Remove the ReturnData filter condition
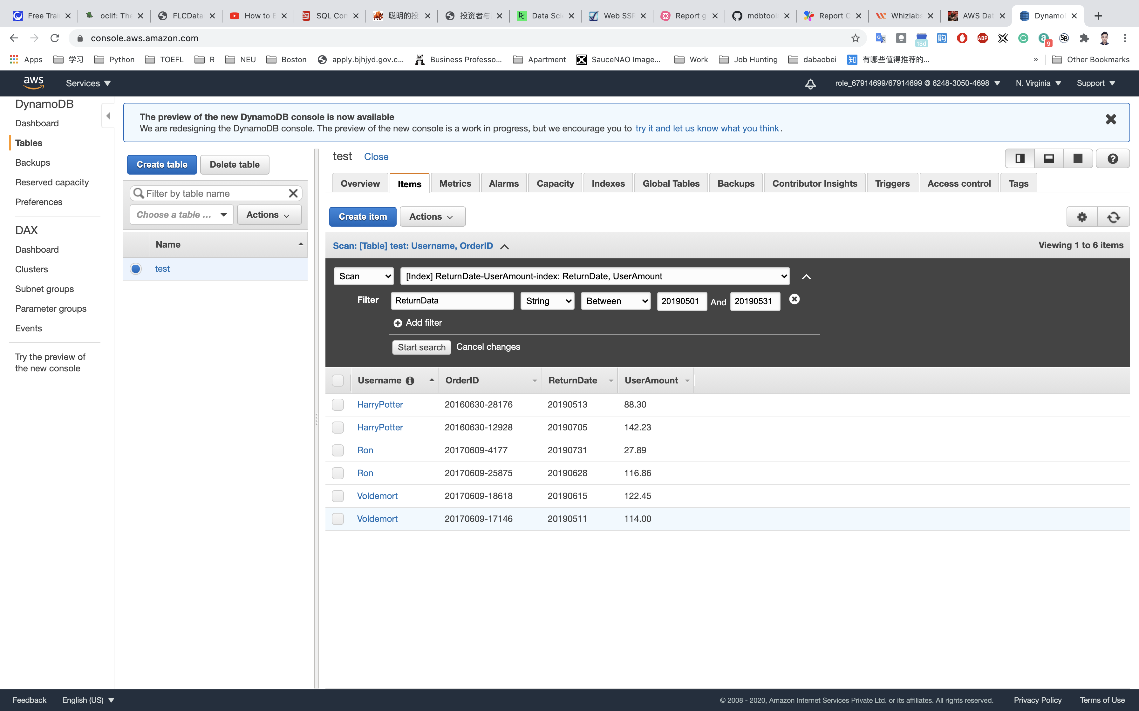This screenshot has height=711, width=1139. (x=794, y=299)
